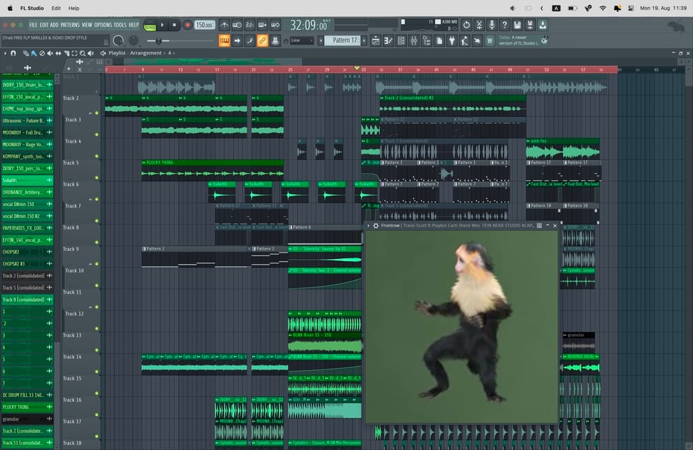Select the playlist pencil draw tool

(x=26, y=53)
